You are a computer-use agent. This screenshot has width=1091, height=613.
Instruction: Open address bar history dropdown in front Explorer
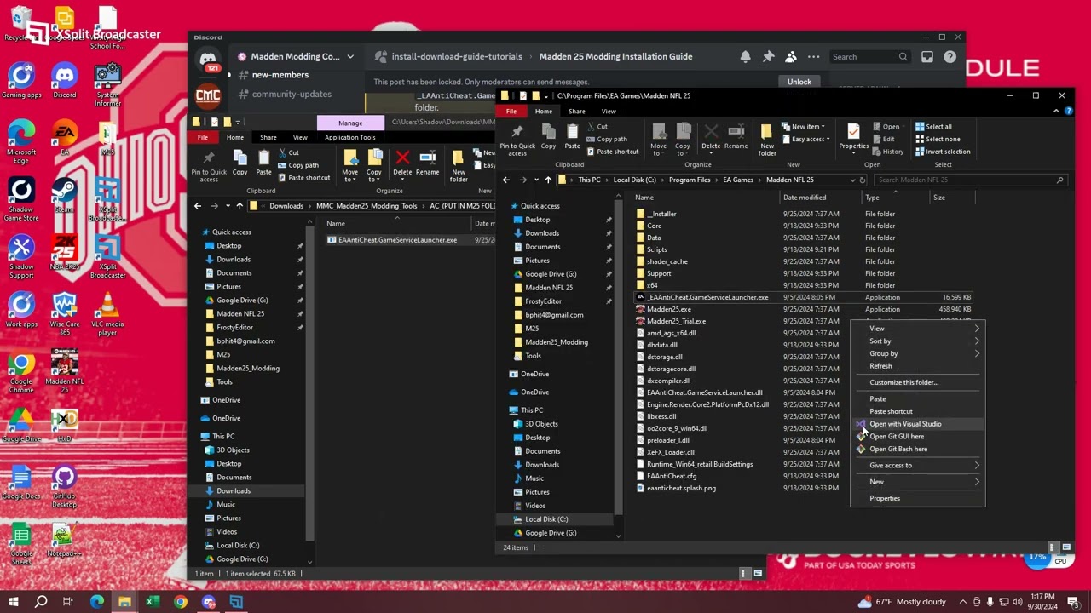(x=852, y=180)
